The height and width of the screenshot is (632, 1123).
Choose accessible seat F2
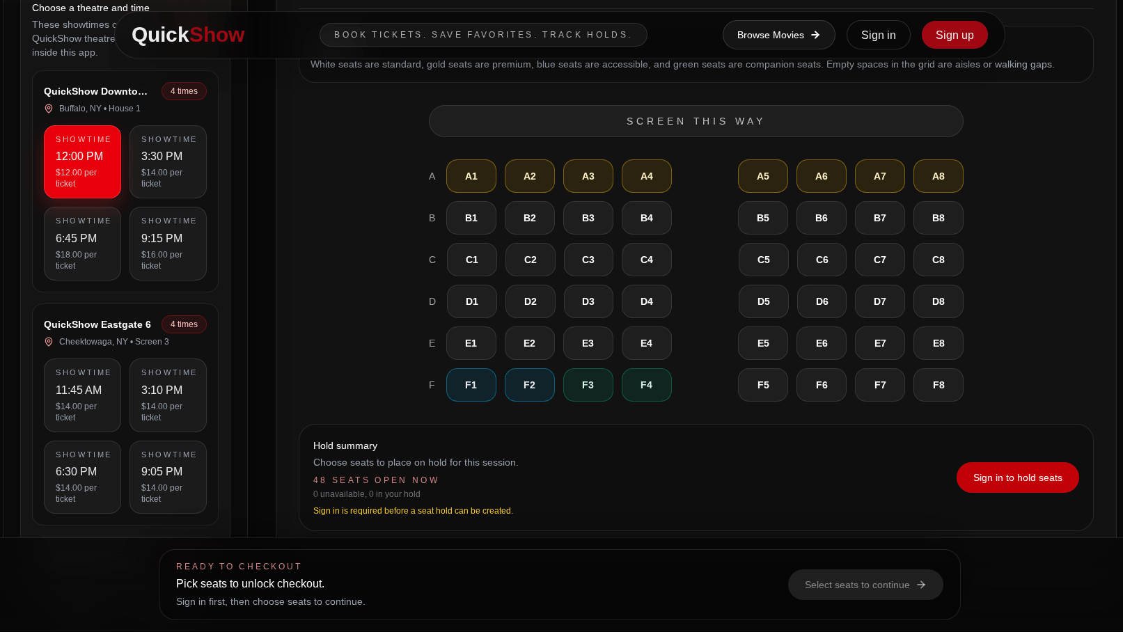click(530, 385)
